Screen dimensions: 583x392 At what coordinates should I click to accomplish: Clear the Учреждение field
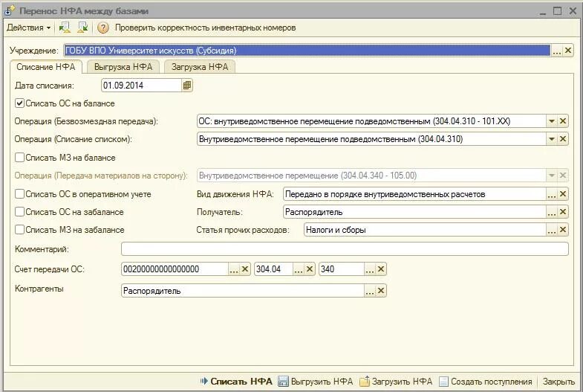tap(567, 51)
